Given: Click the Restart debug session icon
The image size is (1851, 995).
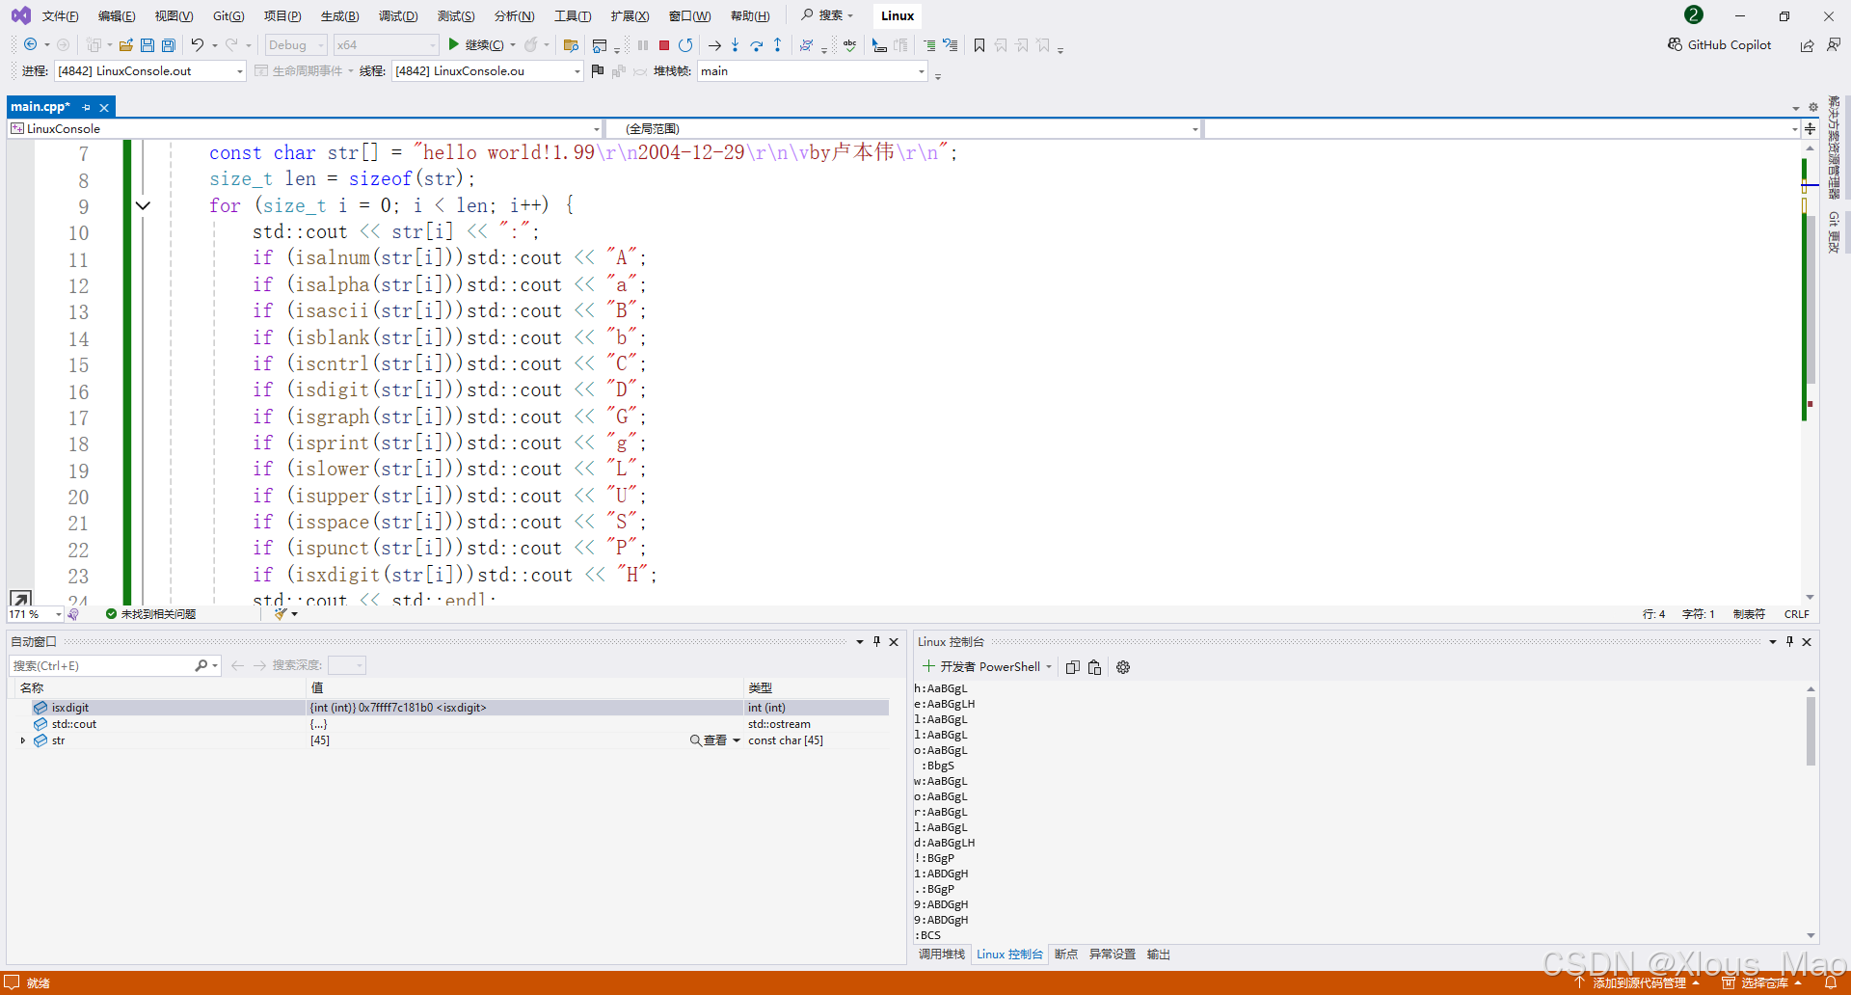Looking at the screenshot, I should click(x=685, y=45).
